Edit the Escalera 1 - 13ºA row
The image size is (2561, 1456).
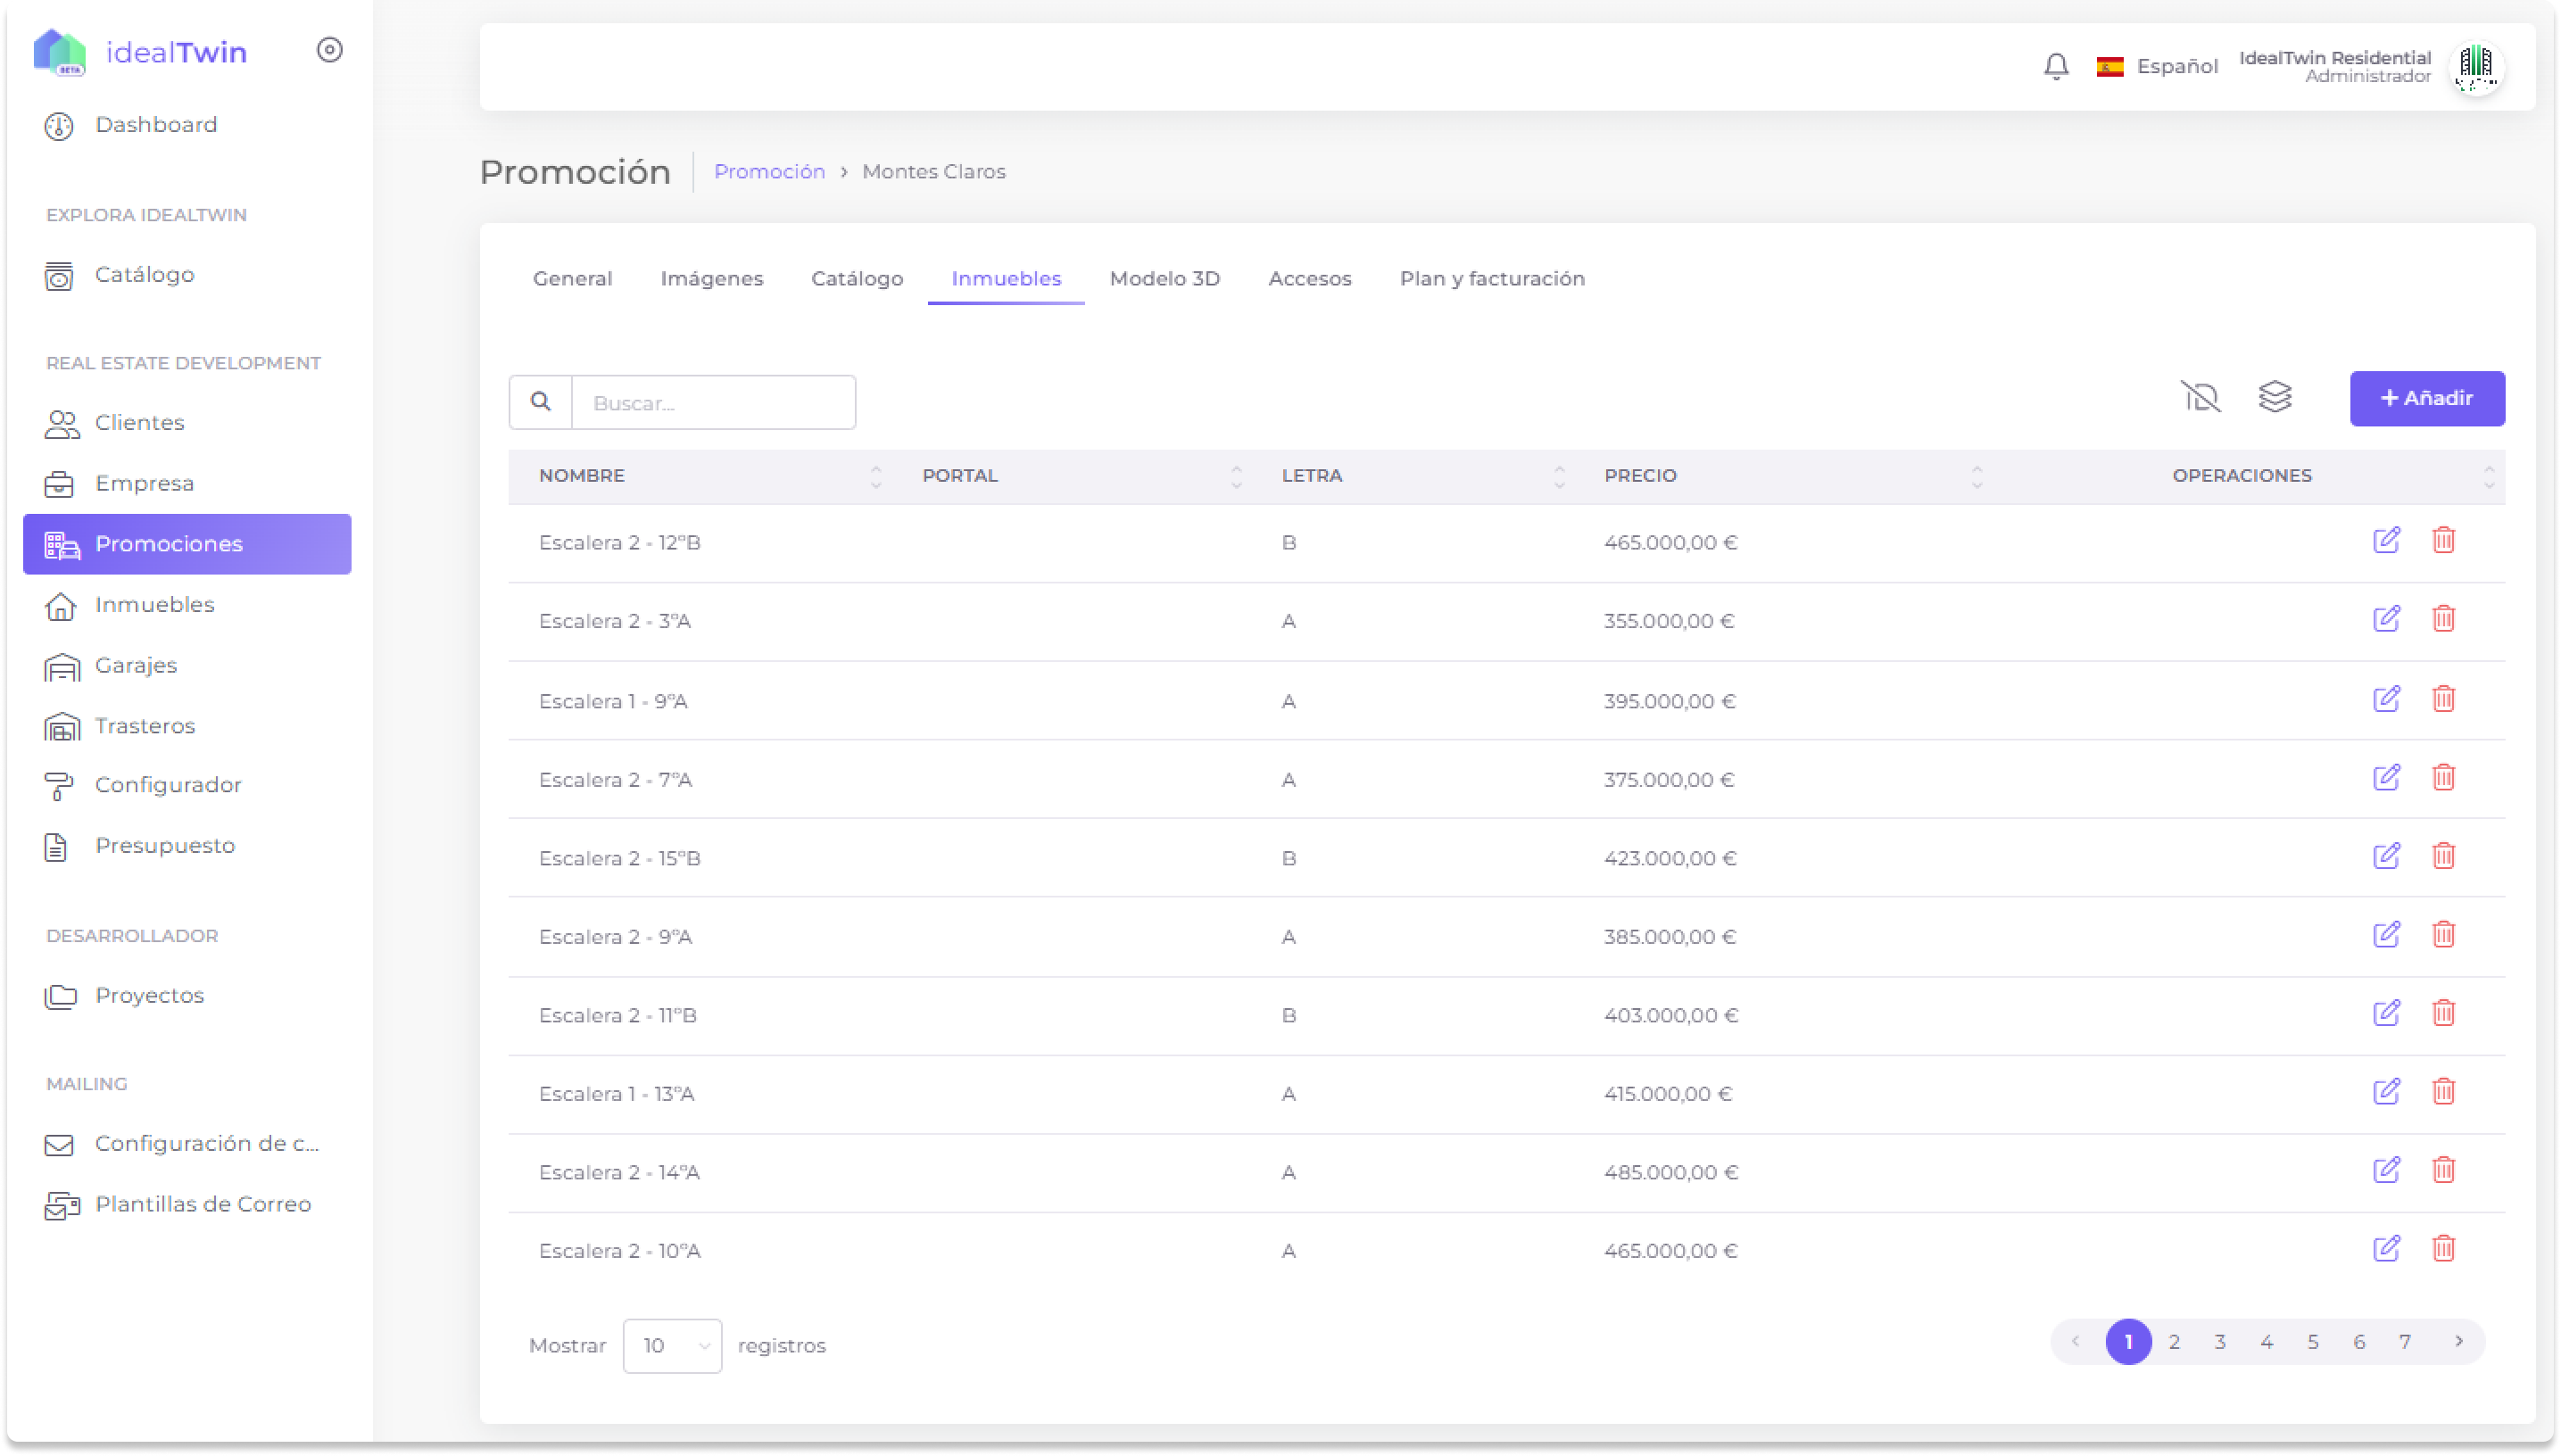point(2386,1092)
